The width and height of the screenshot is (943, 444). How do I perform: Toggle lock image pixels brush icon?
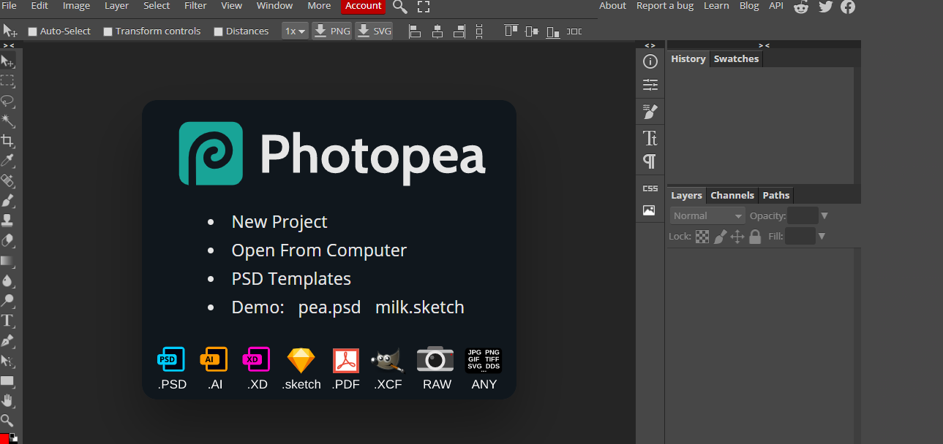point(720,237)
